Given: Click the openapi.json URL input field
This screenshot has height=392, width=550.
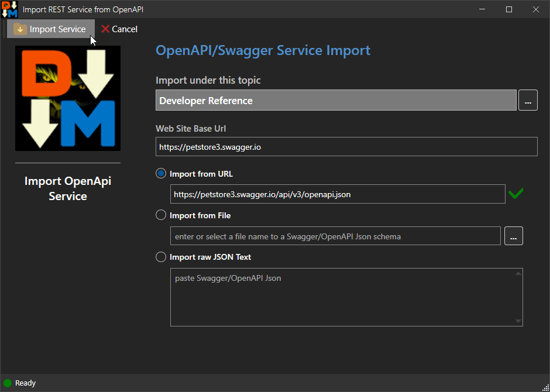Looking at the screenshot, I should coord(338,194).
